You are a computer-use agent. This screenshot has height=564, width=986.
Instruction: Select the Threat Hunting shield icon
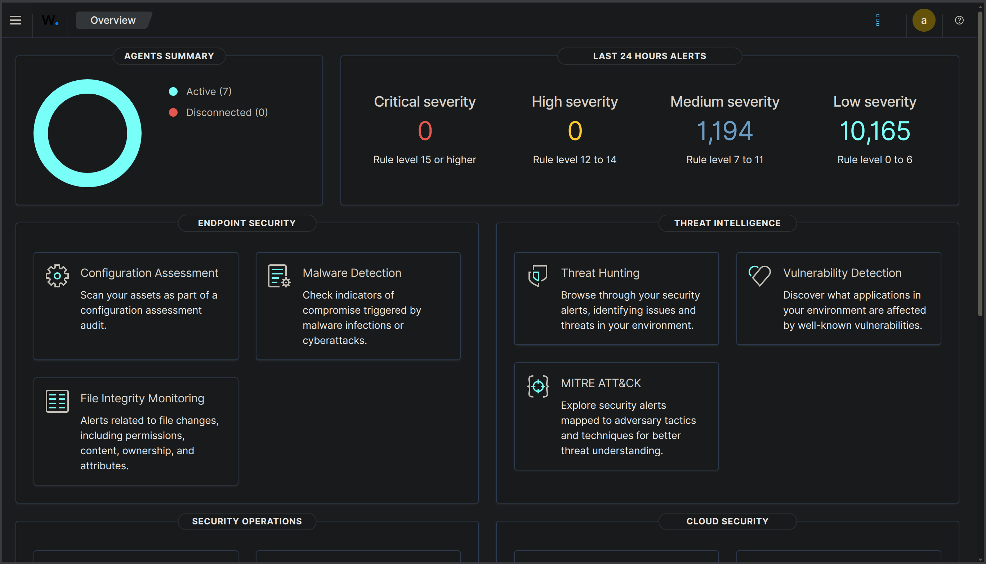(538, 276)
